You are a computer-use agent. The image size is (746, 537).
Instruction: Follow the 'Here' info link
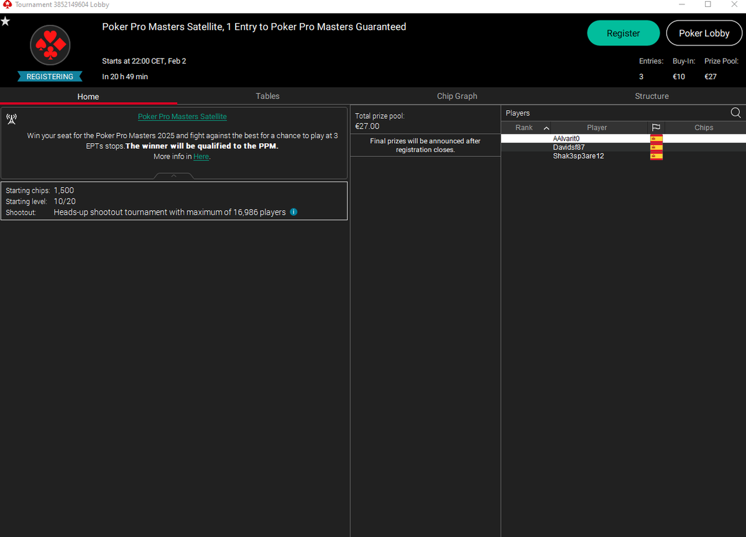coord(201,157)
